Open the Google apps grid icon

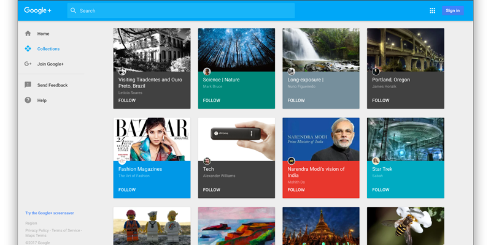(433, 10)
